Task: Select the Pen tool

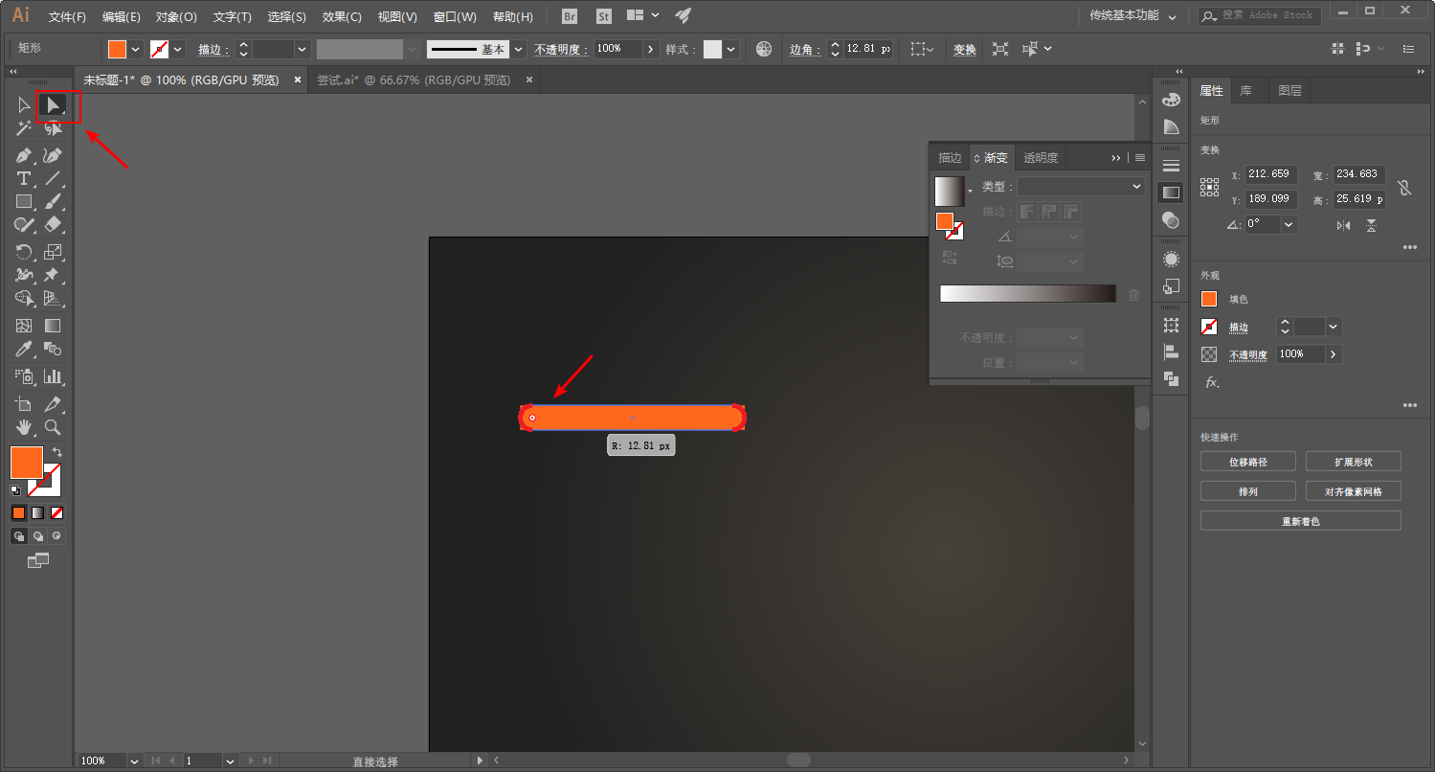Action: (24, 155)
